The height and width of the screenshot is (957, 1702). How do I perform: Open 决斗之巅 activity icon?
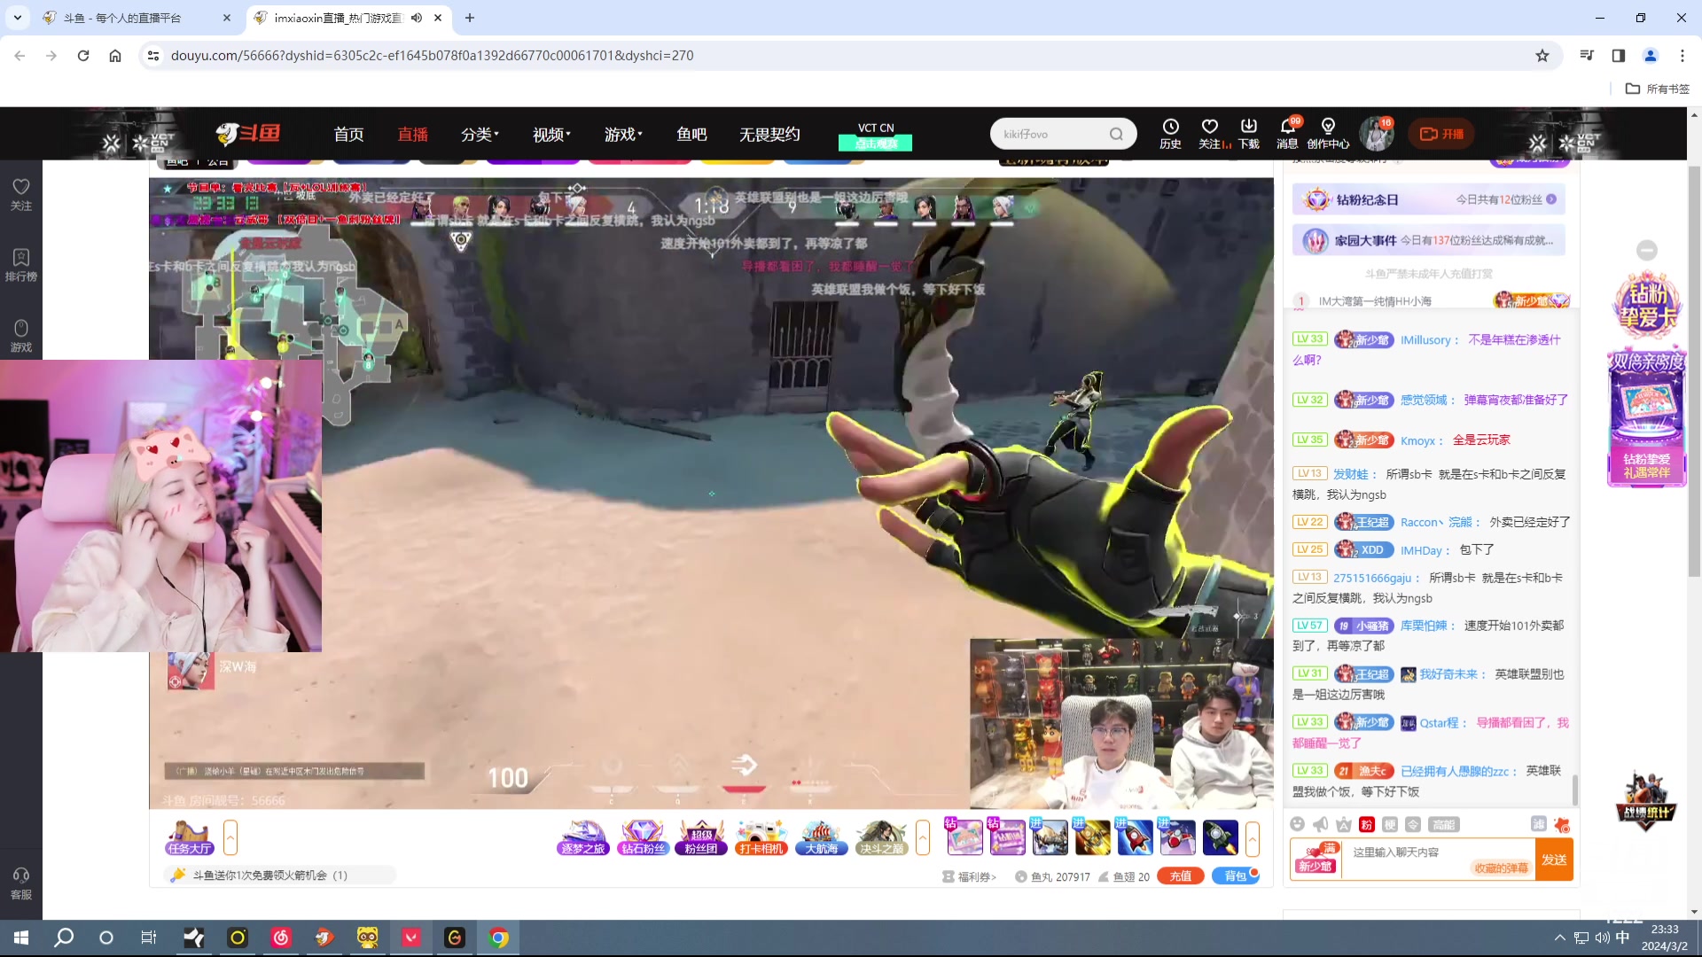pyautogui.click(x=881, y=837)
